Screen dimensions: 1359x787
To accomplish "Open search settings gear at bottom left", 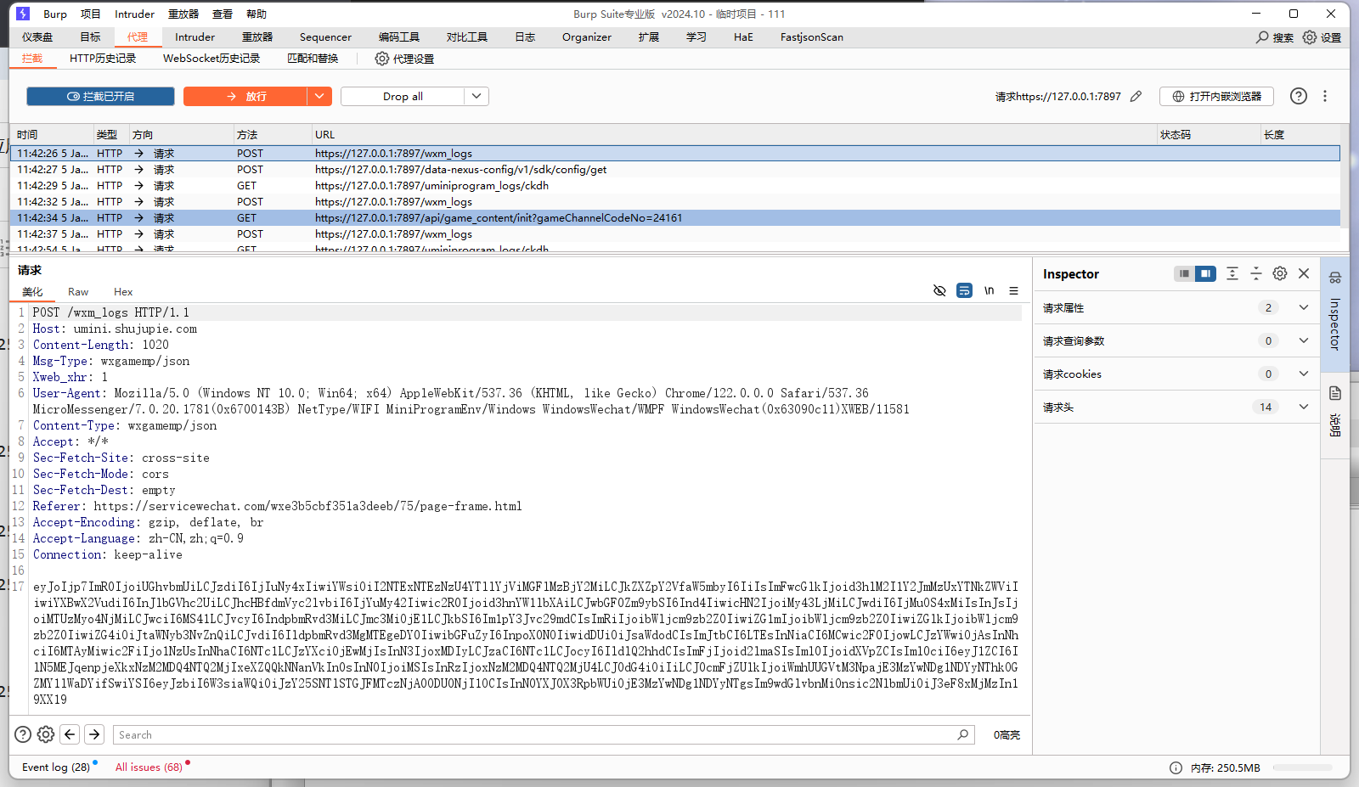I will tap(46, 734).
